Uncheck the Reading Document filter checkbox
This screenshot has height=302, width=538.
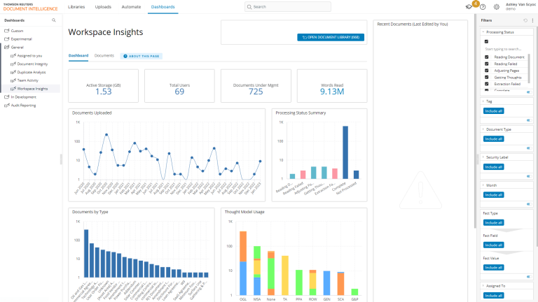click(487, 57)
